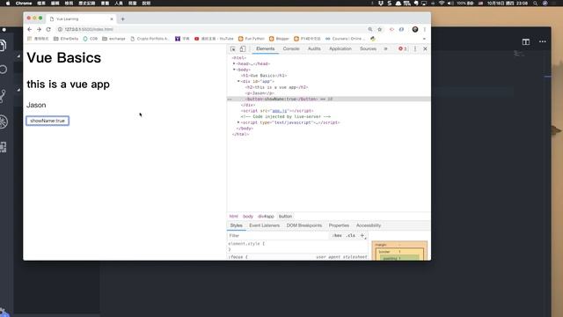This screenshot has width=563, height=317.
Task: Open the Chrome profile avatar
Action: 415,29
